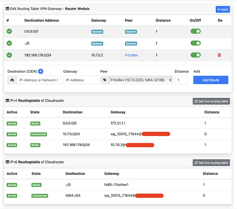Click green checkmark status of ::/0 route
This screenshot has height=209, width=237.
click(x=9, y=43)
